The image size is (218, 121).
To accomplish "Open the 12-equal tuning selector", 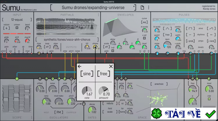I will click(x=17, y=20).
